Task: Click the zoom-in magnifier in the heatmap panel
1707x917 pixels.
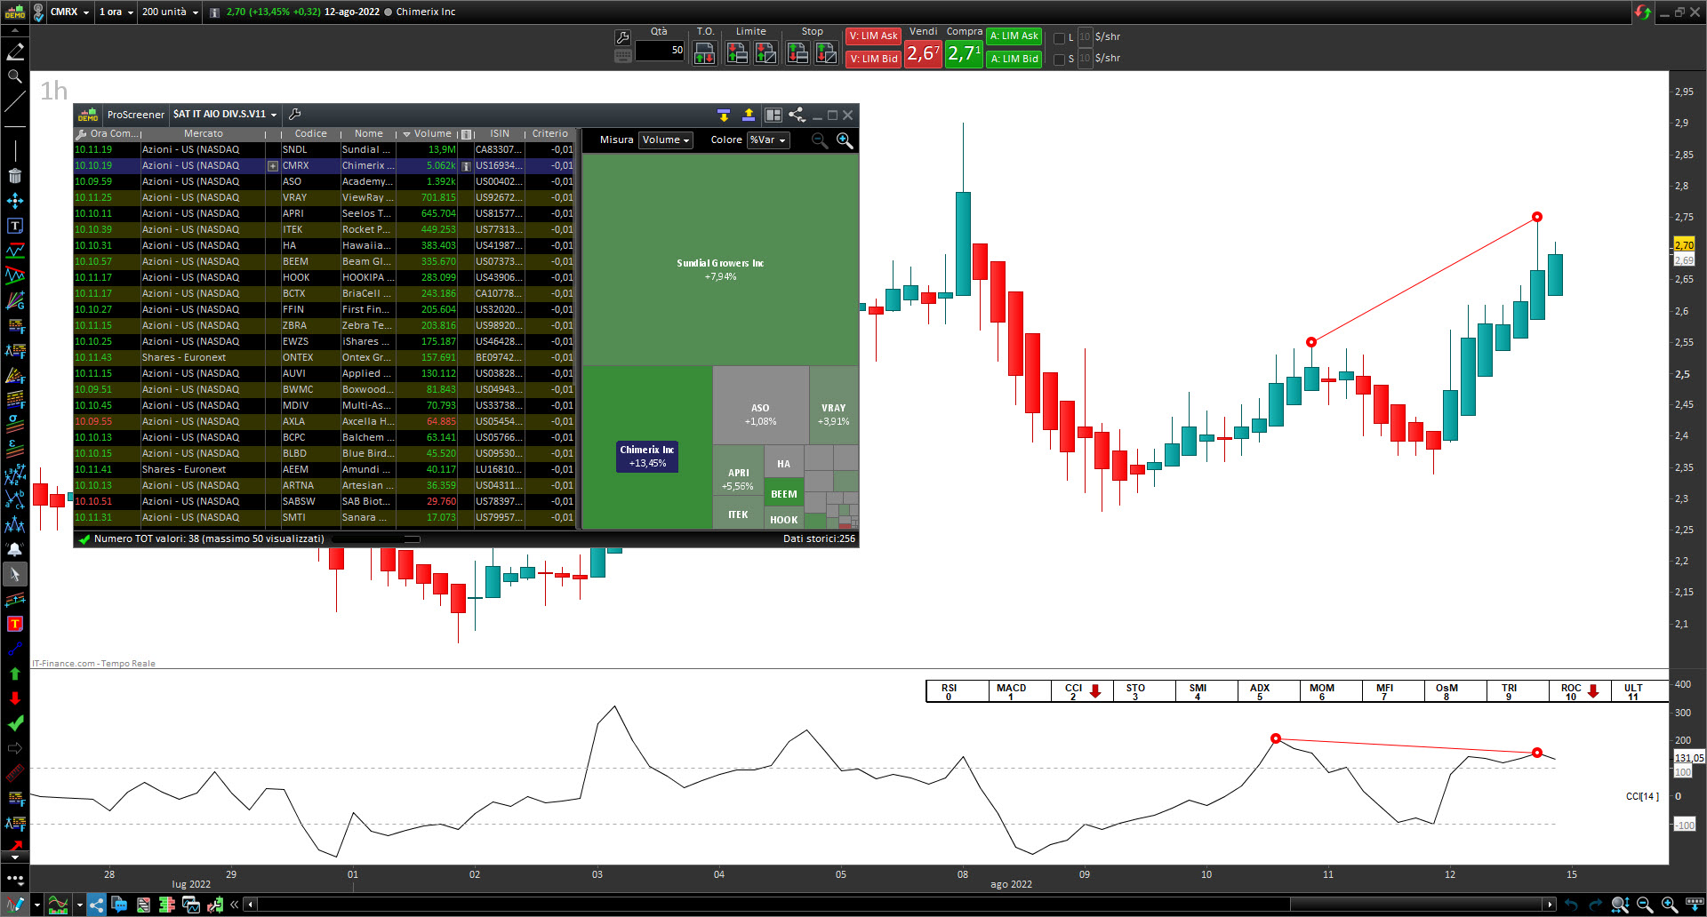Action: [x=845, y=140]
